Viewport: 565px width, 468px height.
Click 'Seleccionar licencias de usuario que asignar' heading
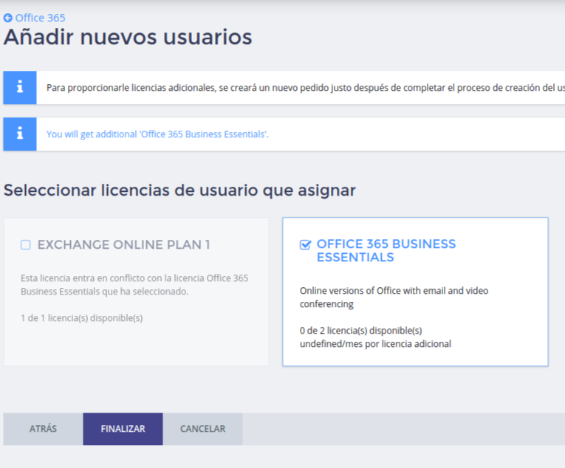click(x=179, y=190)
